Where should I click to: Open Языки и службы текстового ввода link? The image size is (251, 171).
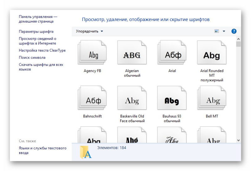click(43, 151)
